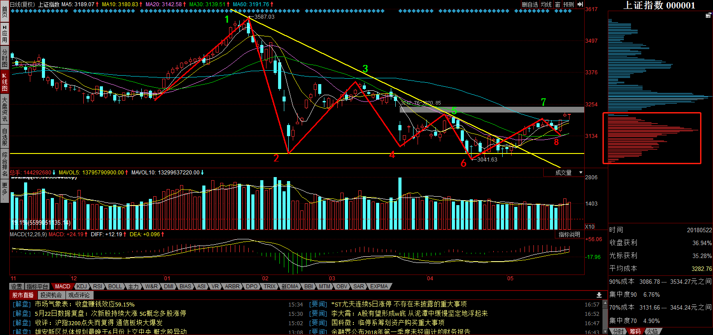Select the VR indicator tab

215,287
